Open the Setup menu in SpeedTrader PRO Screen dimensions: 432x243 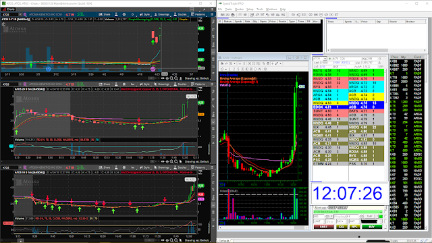click(x=250, y=9)
